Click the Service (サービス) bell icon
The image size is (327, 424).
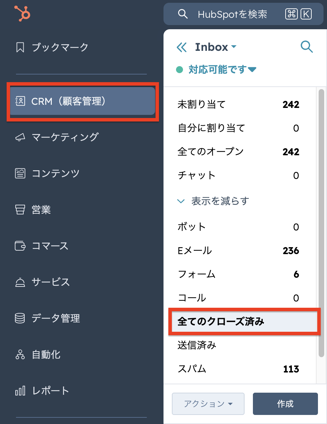[20, 282]
